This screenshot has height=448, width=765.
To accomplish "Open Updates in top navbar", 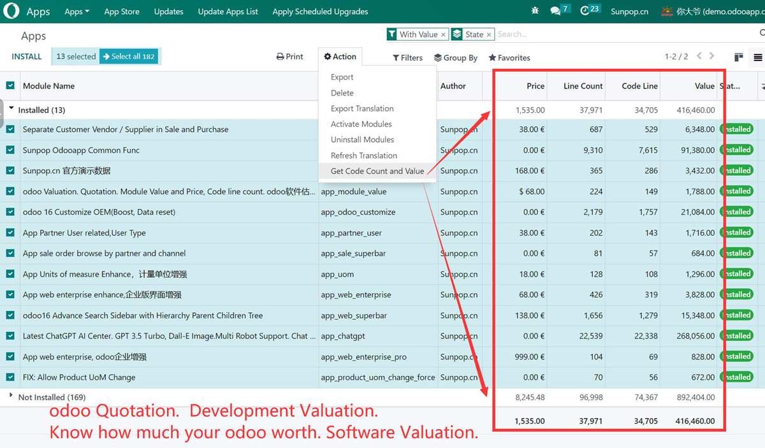I will pyautogui.click(x=168, y=11).
